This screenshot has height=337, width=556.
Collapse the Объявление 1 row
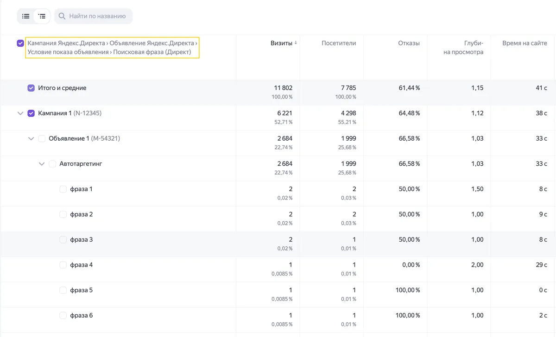click(x=31, y=138)
